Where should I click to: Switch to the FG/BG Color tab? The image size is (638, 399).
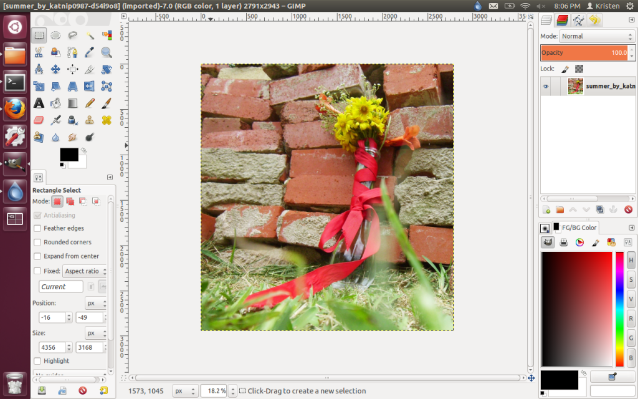click(575, 228)
